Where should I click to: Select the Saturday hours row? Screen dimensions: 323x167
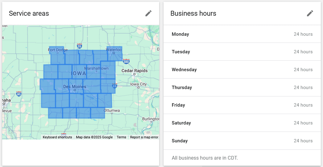(x=242, y=123)
